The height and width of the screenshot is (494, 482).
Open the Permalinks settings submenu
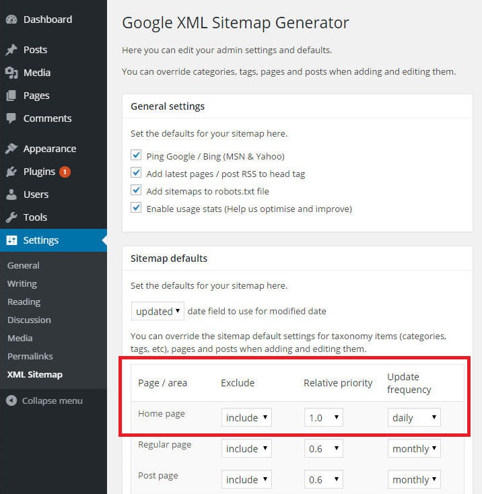30,356
